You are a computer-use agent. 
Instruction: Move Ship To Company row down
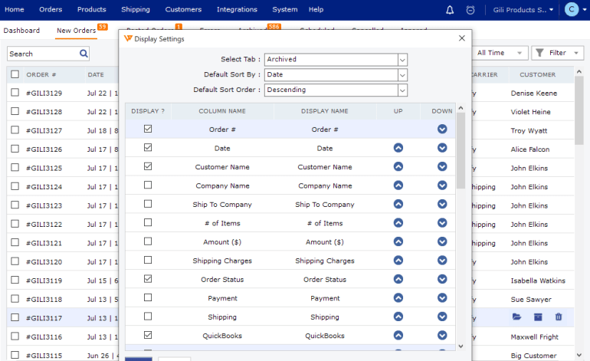pos(442,204)
